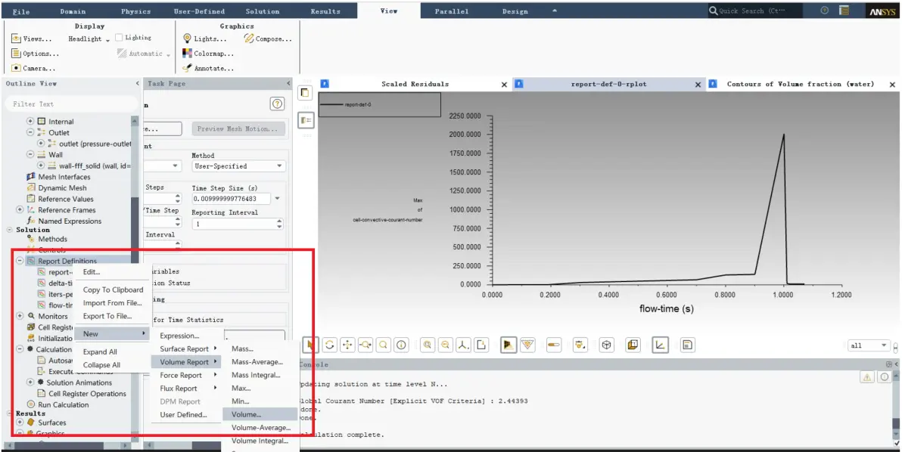Select Export To File in context menu
The image size is (902, 452).
(x=107, y=316)
